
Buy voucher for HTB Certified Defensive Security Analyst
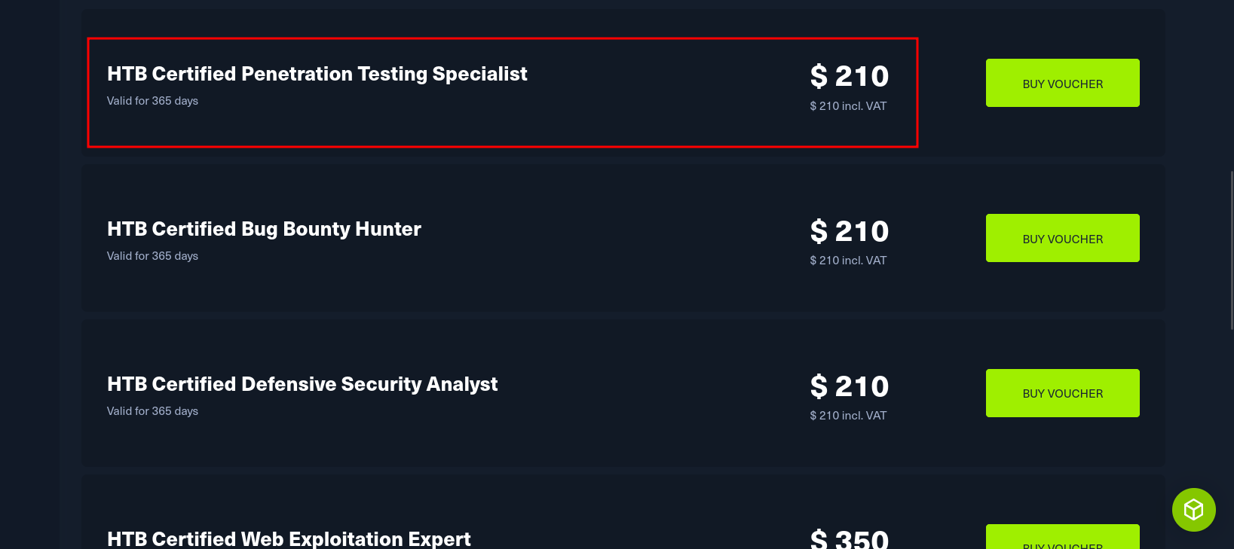pos(1062,392)
